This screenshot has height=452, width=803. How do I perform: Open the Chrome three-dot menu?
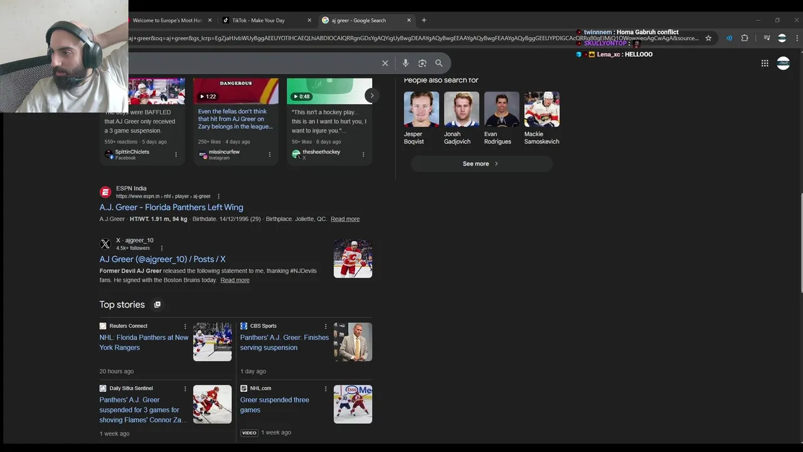[795, 38]
